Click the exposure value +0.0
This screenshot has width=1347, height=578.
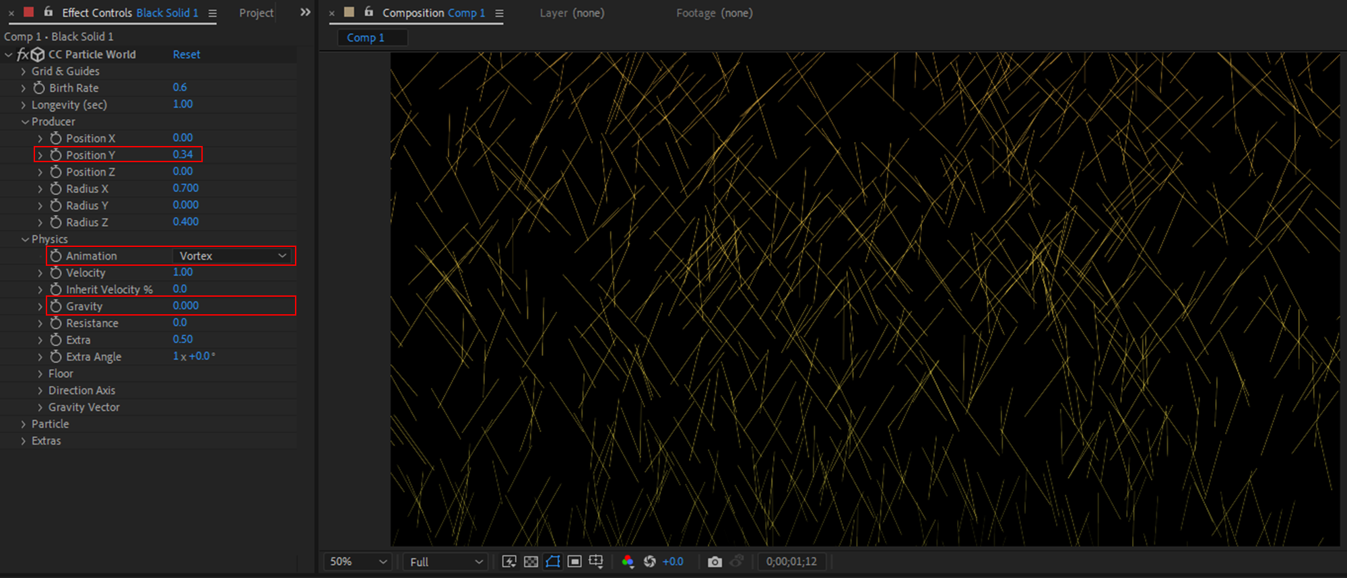point(673,561)
